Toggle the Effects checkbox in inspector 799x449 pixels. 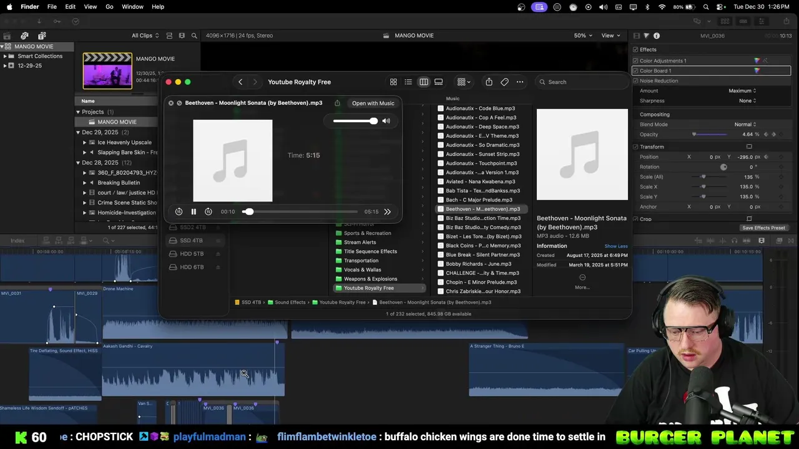[635, 49]
